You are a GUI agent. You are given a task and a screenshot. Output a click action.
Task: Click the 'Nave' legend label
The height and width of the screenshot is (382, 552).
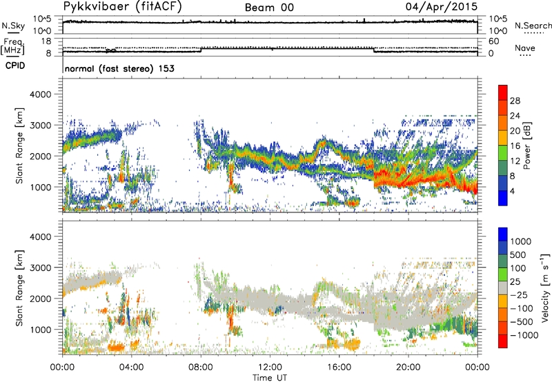click(x=524, y=48)
